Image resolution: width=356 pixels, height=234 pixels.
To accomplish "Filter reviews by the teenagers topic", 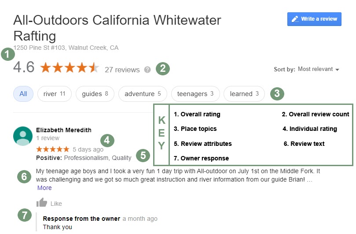I will click(x=195, y=94).
